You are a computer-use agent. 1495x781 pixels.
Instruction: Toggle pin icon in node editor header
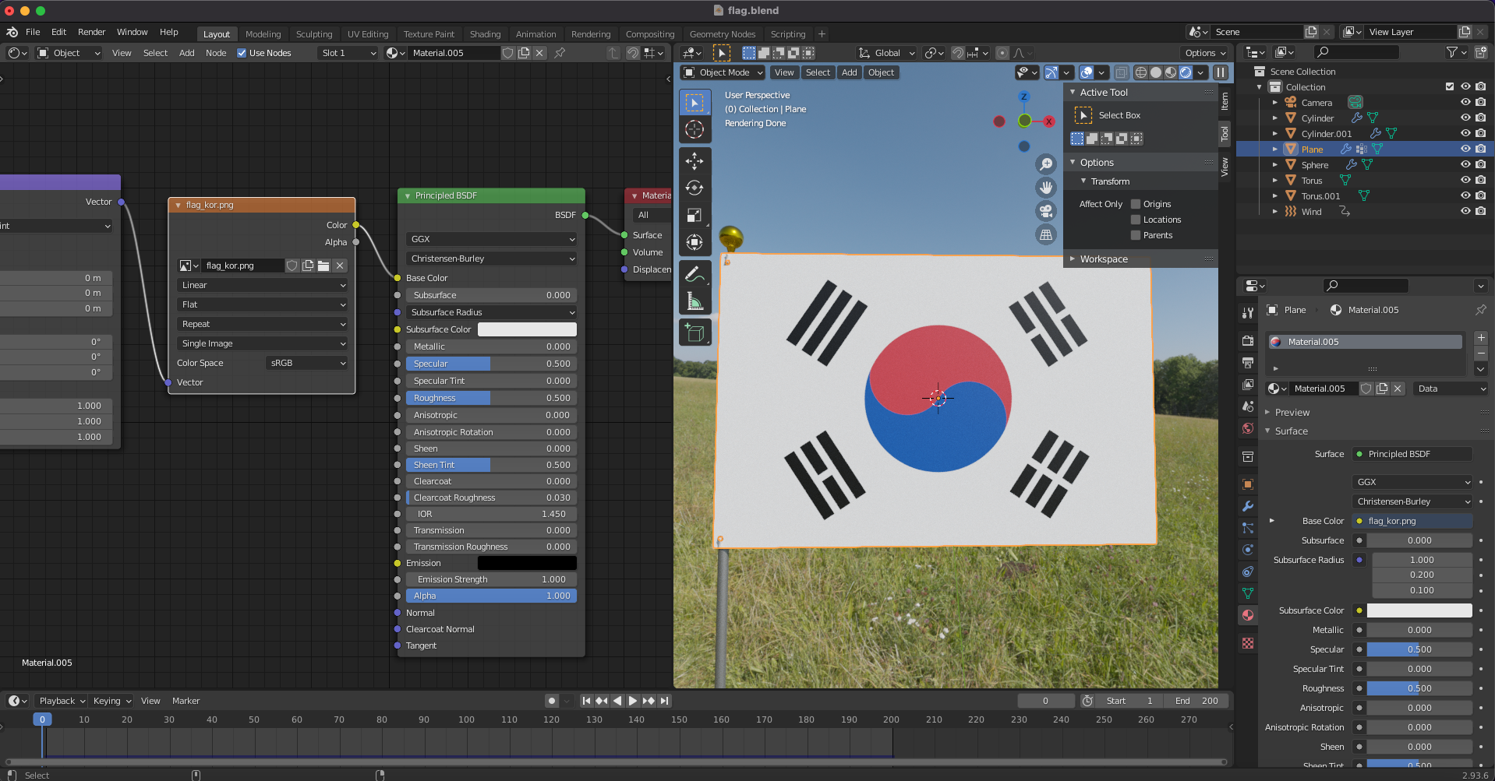tap(560, 53)
